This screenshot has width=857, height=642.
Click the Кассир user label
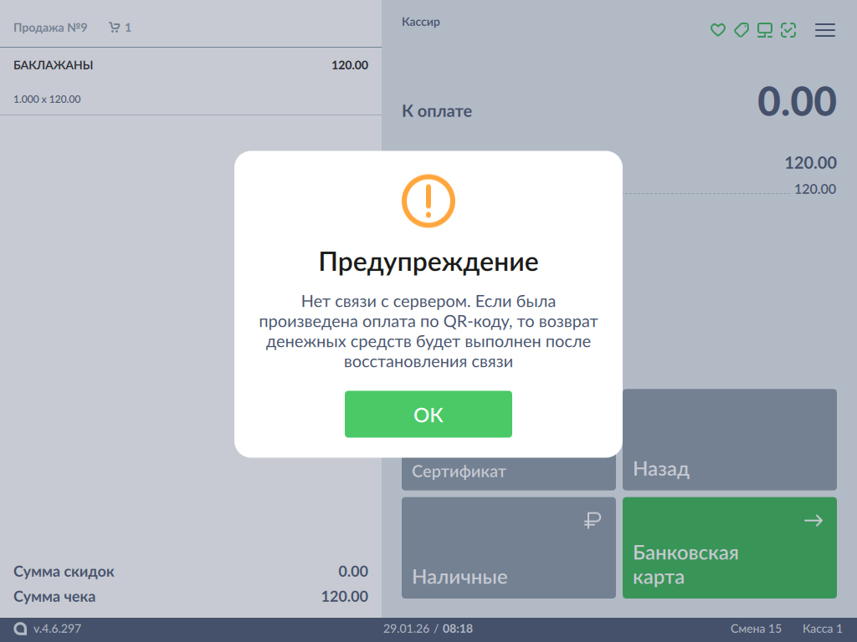point(421,23)
